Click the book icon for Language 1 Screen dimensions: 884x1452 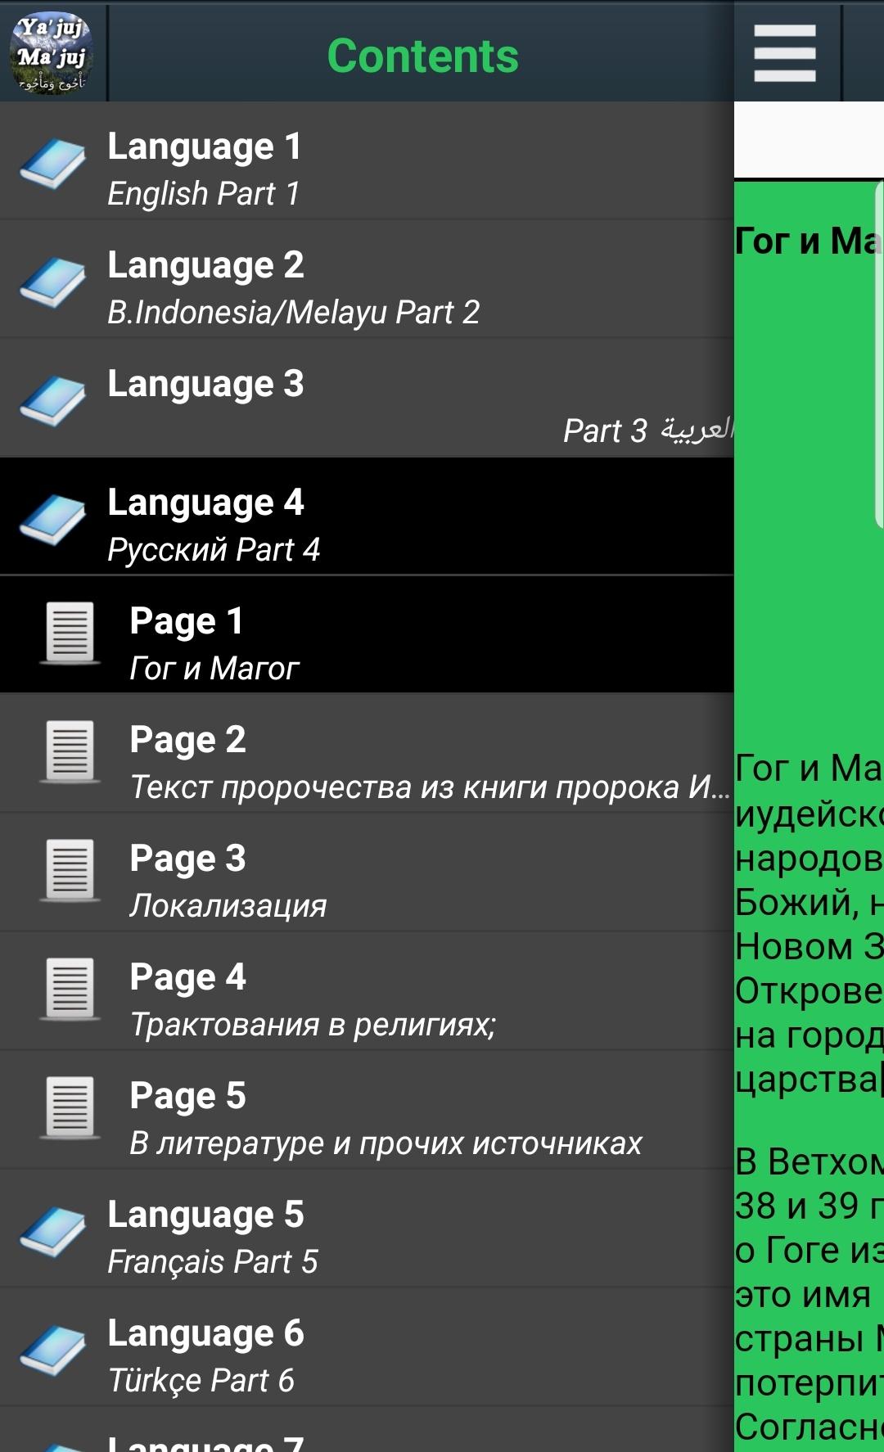[x=52, y=164]
